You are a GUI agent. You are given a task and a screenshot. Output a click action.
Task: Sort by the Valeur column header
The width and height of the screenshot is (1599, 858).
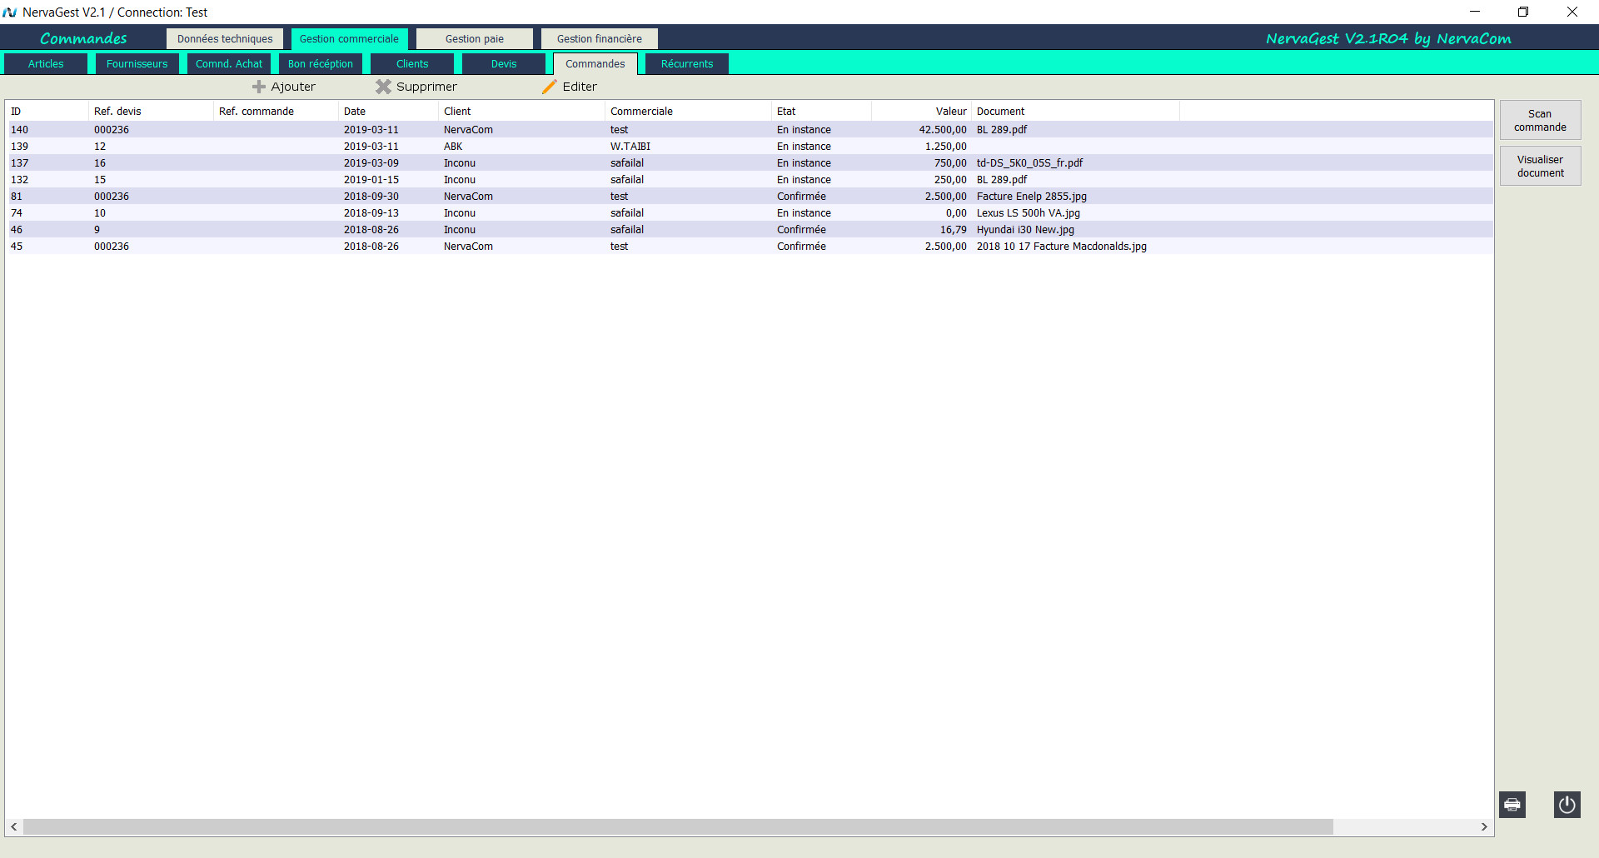tap(950, 112)
